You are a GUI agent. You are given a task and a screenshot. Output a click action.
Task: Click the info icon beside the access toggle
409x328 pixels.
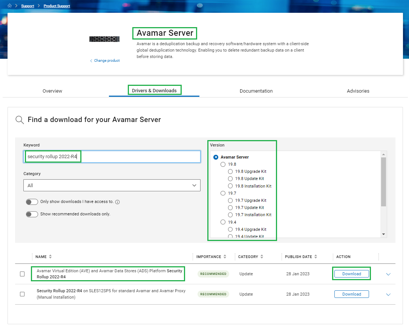[117, 202]
